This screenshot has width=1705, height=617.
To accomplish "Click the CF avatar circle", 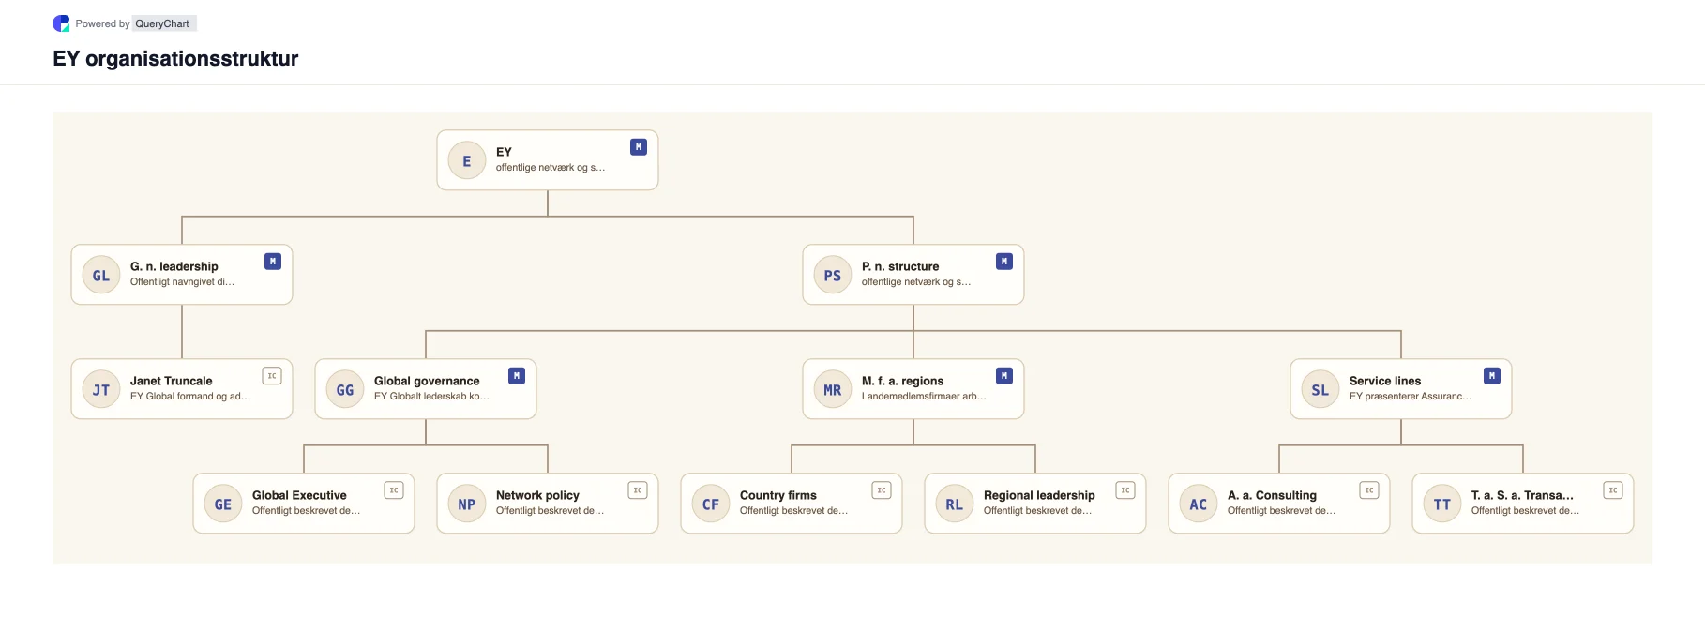I will pyautogui.click(x=711, y=504).
